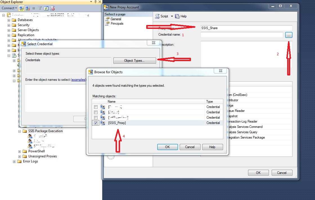Select the PowerShell folder icon
This screenshot has height=200, width=315.
coord(25,151)
